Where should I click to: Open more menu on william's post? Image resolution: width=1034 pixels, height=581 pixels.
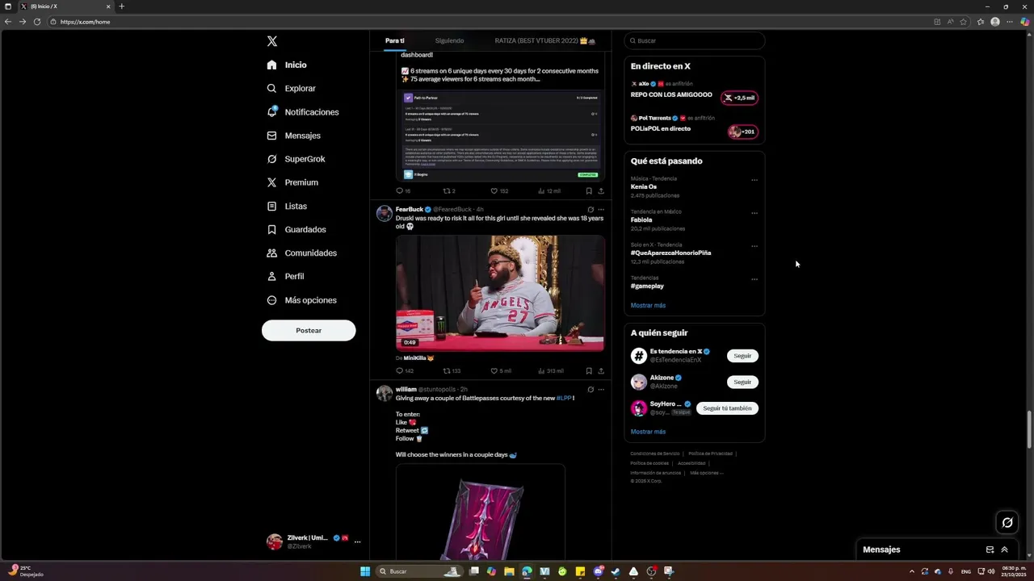[x=601, y=390]
